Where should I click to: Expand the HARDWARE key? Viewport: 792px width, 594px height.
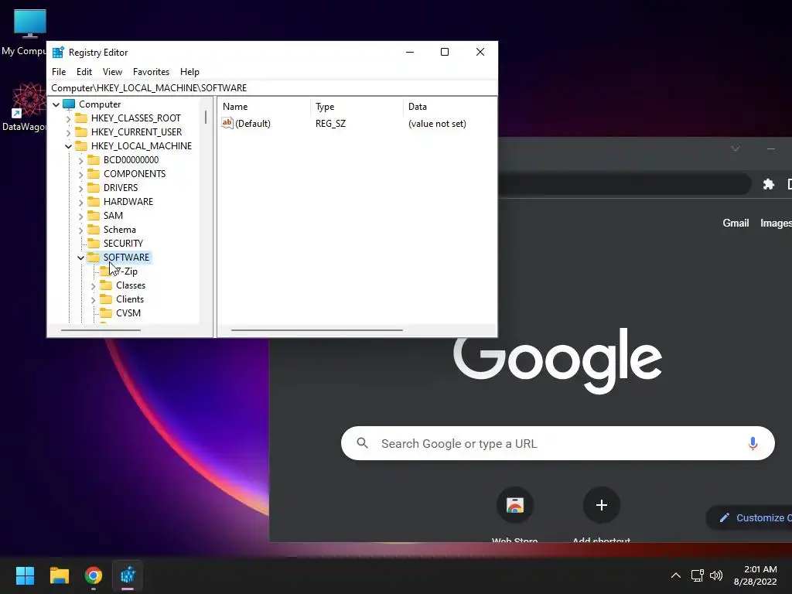click(80, 202)
